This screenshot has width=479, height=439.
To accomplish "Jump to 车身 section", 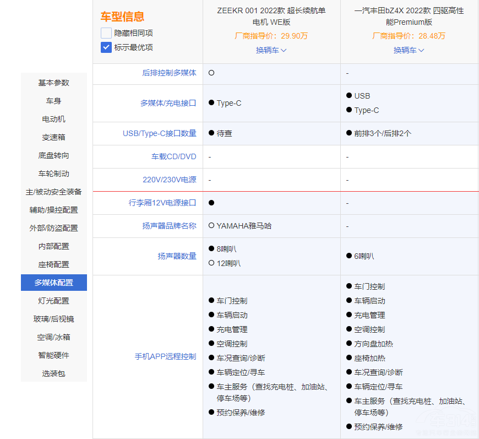I will click(54, 101).
